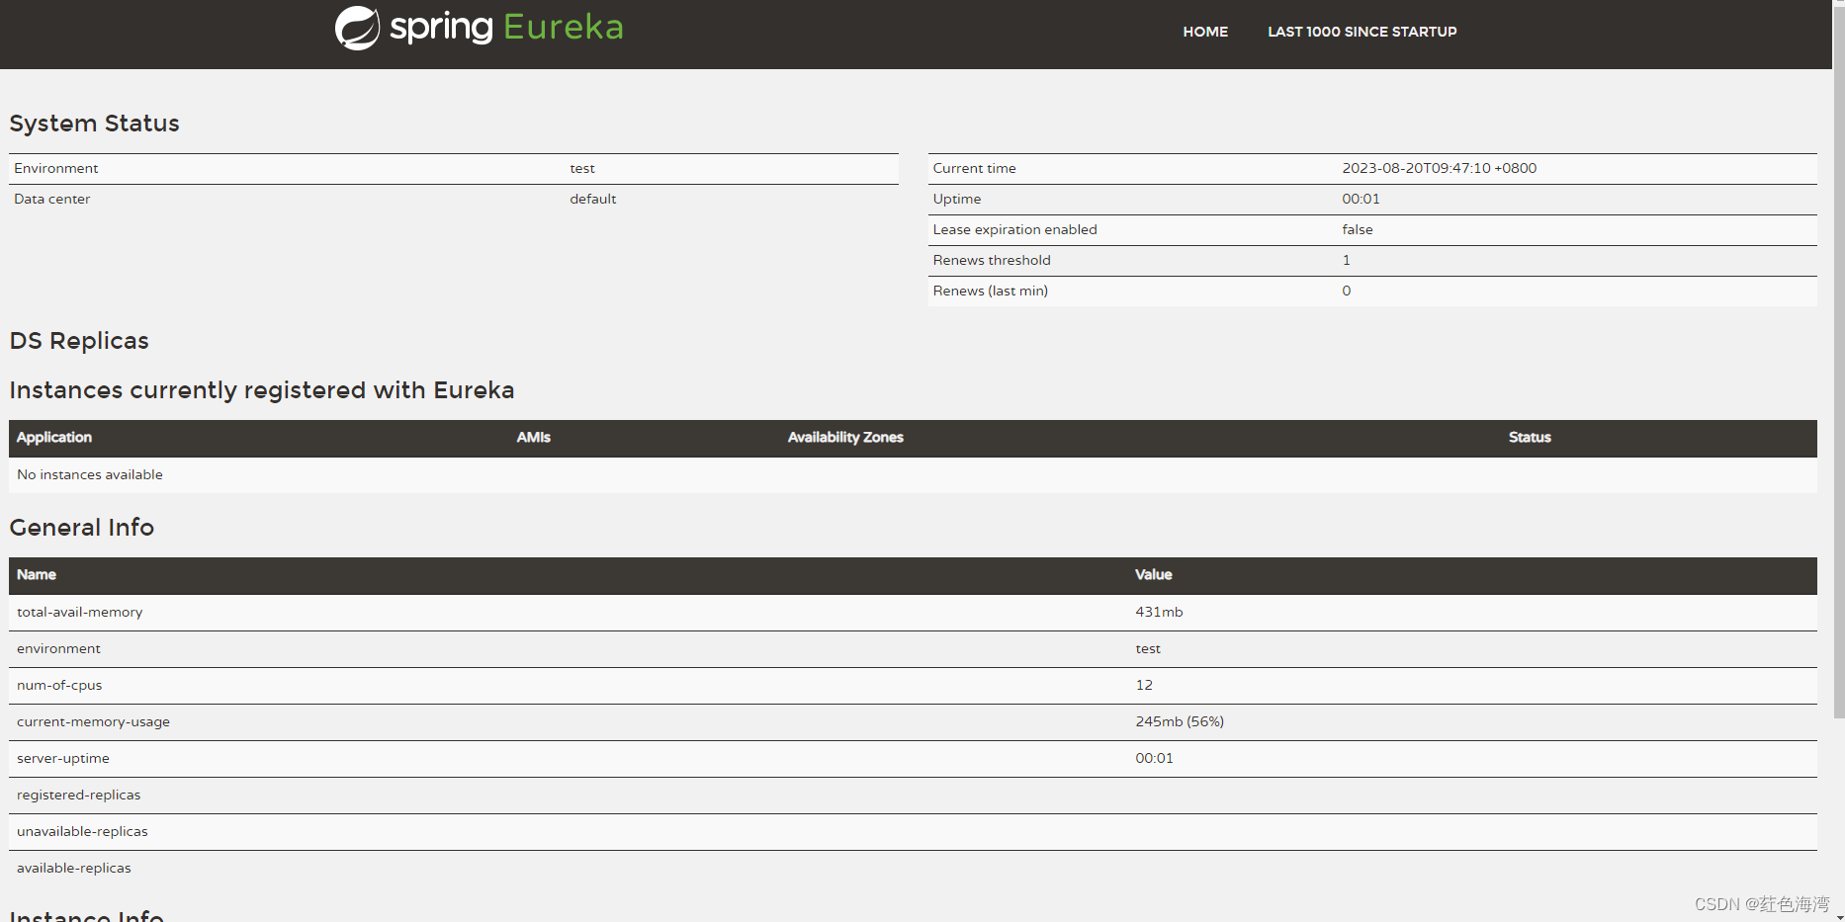1845x922 pixels.
Task: Select the Renews (last min) label
Action: (x=990, y=292)
